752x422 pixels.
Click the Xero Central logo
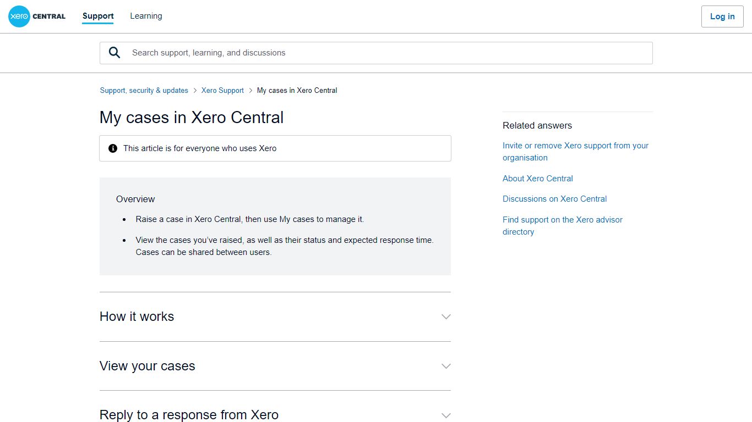37,16
